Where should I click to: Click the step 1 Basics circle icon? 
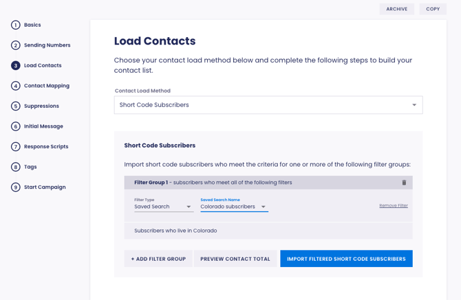(15, 25)
